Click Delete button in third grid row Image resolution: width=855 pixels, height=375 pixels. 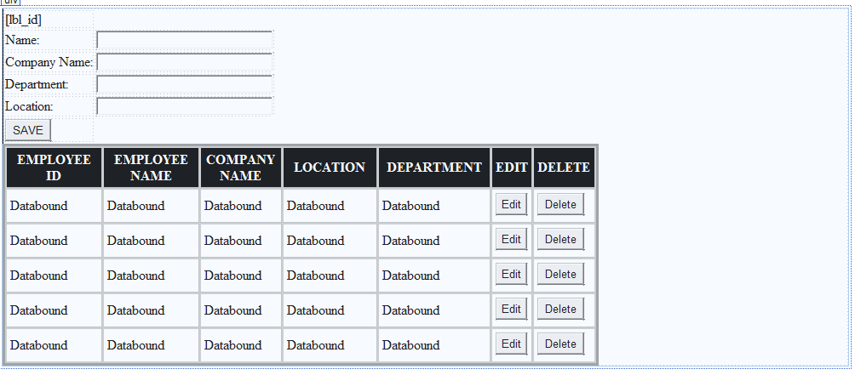560,275
